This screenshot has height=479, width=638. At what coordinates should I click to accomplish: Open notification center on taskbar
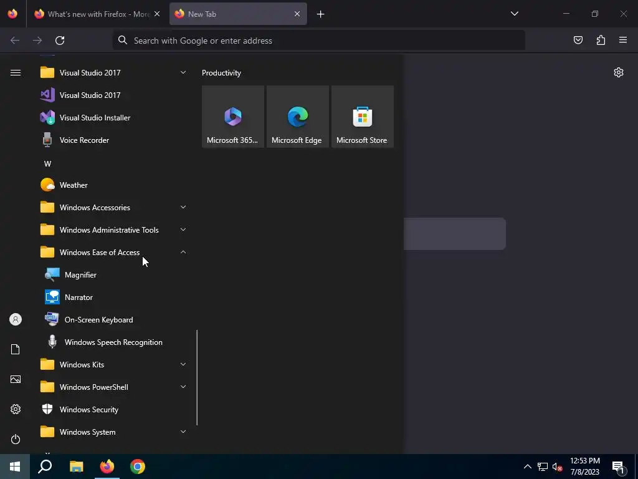click(x=619, y=467)
